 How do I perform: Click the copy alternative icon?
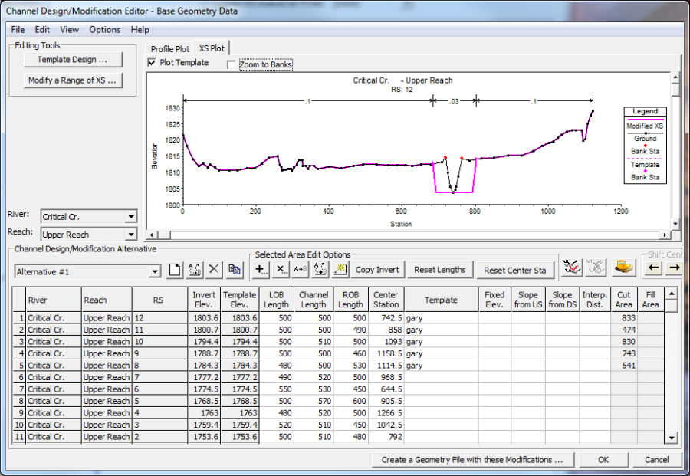tap(235, 270)
